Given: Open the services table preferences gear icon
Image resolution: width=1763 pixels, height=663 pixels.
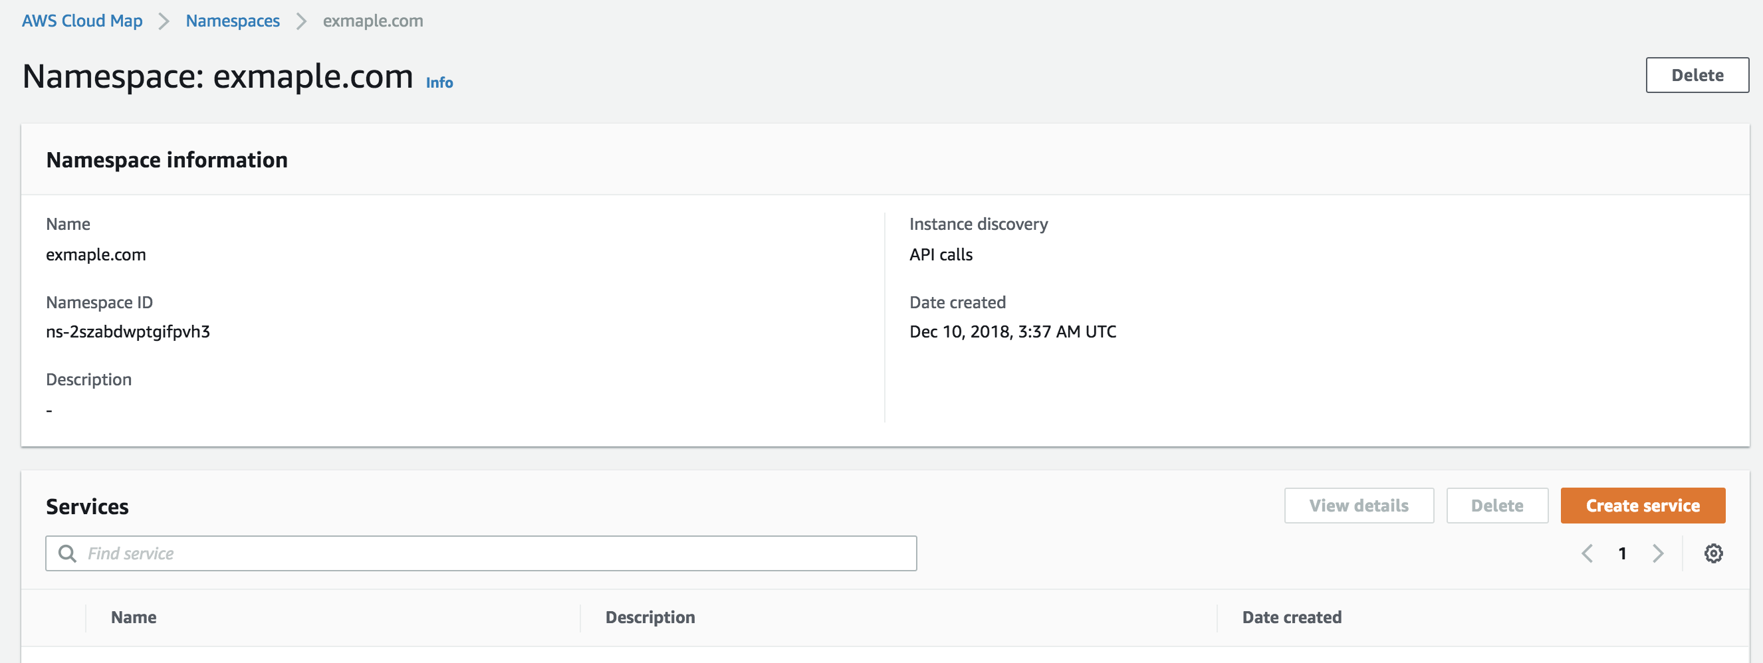Looking at the screenshot, I should click(x=1714, y=553).
